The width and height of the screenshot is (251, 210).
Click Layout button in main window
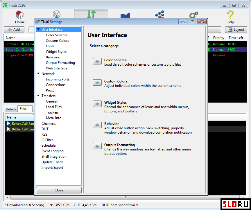point(236,30)
